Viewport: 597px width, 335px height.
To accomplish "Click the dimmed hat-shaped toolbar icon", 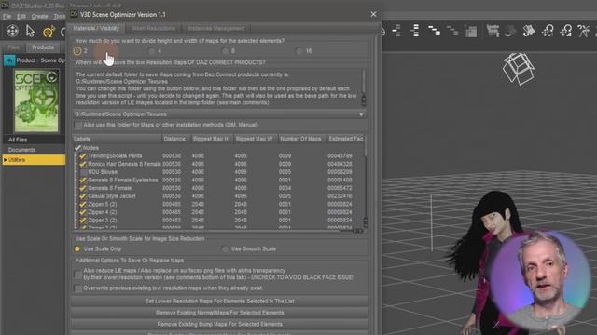I will click(x=510, y=31).
